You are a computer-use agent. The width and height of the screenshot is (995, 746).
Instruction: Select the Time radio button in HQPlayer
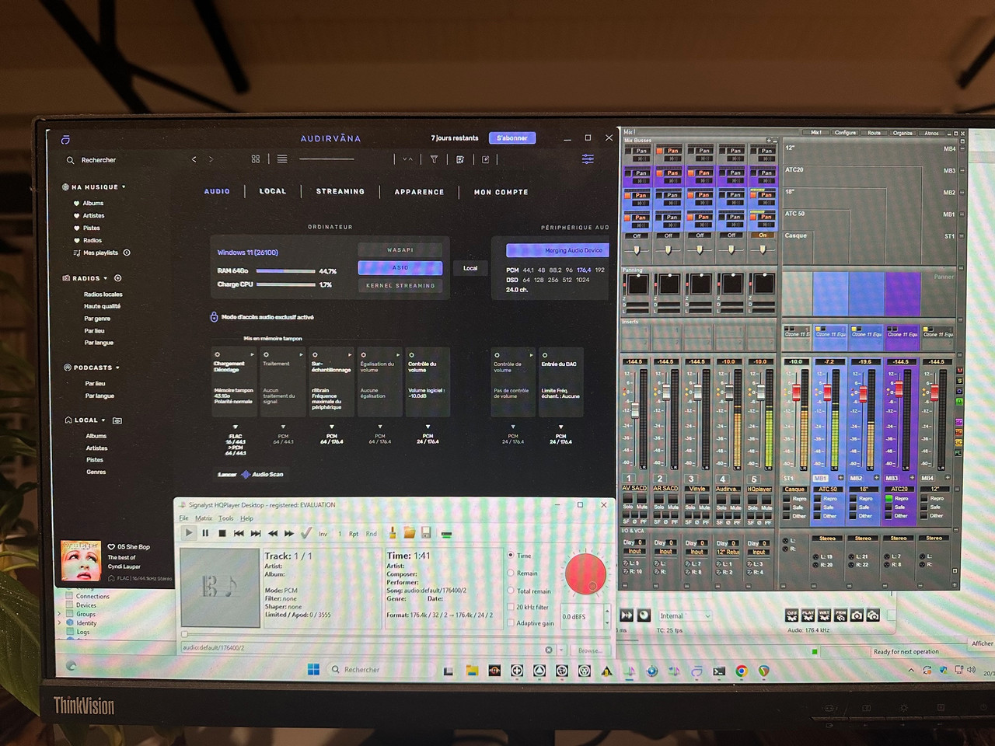tap(511, 555)
